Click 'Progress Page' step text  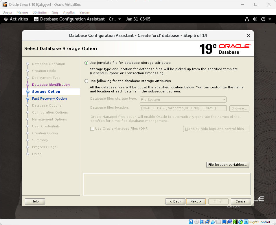(44, 147)
